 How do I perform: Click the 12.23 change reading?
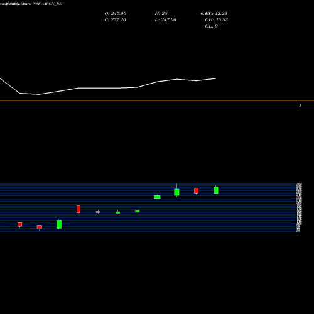(x=221, y=13)
